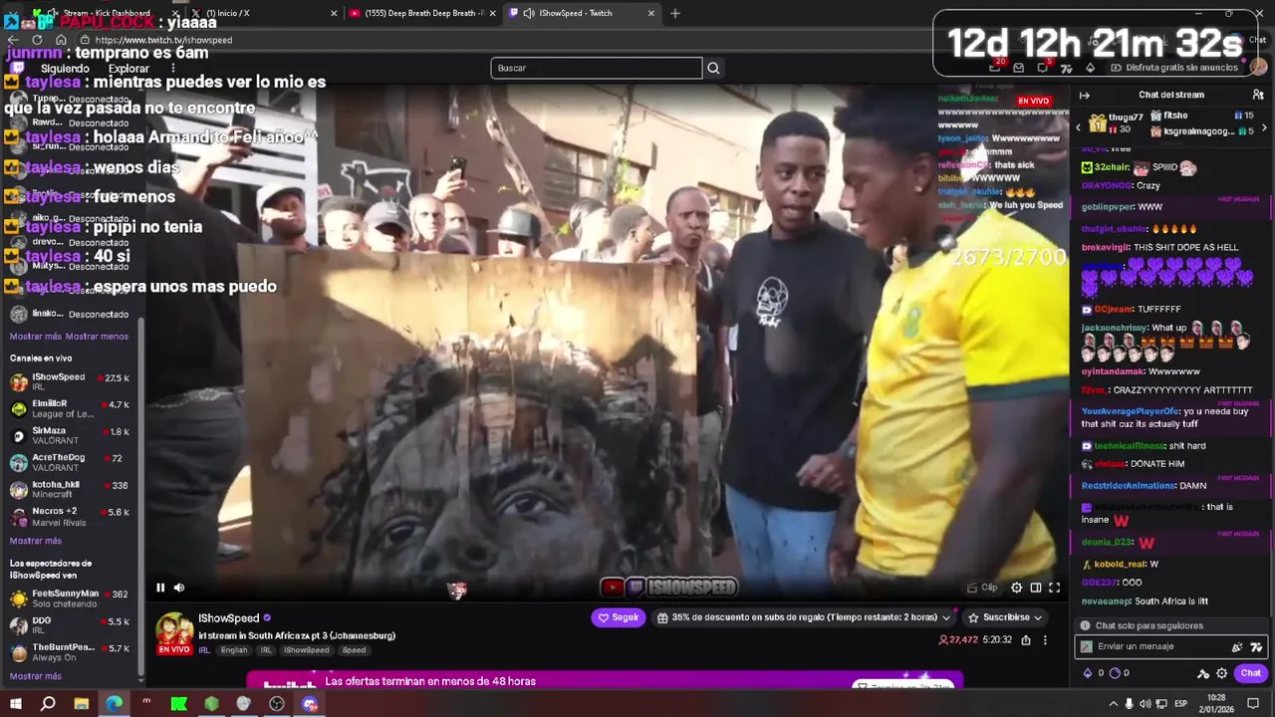View Bits balance icon in chat

(1088, 673)
